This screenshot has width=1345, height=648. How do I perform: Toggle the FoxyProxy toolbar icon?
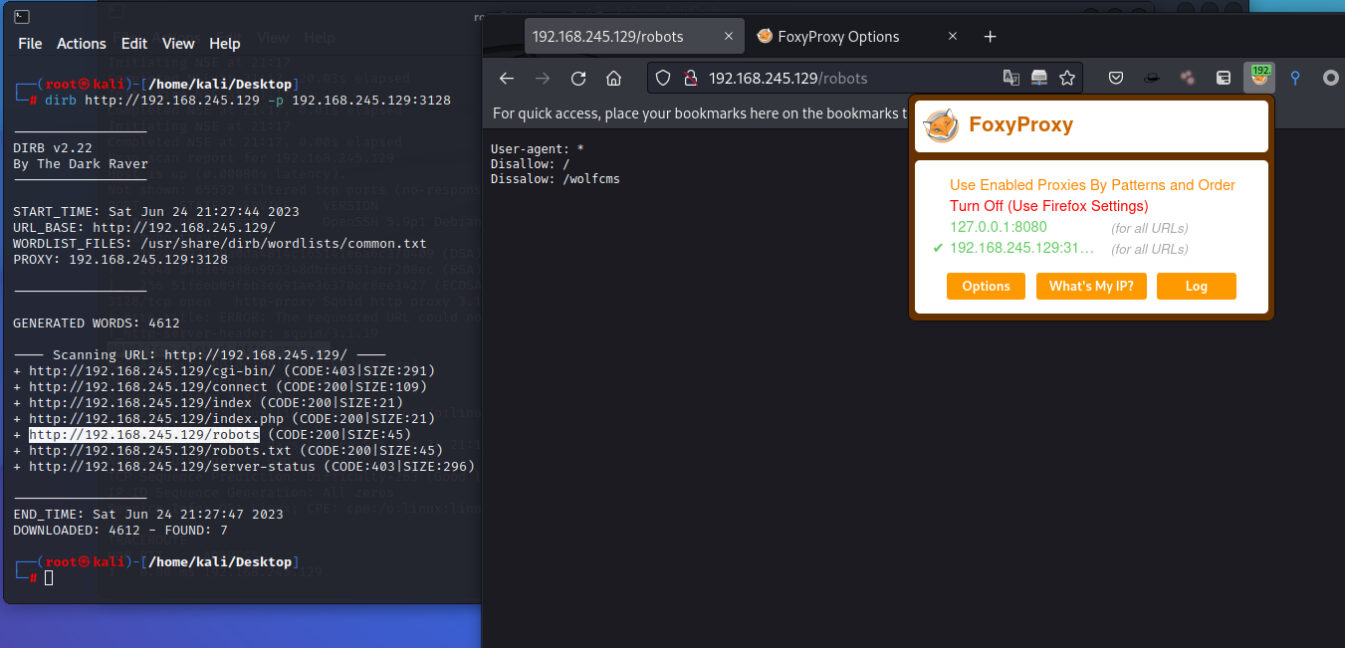point(1259,78)
